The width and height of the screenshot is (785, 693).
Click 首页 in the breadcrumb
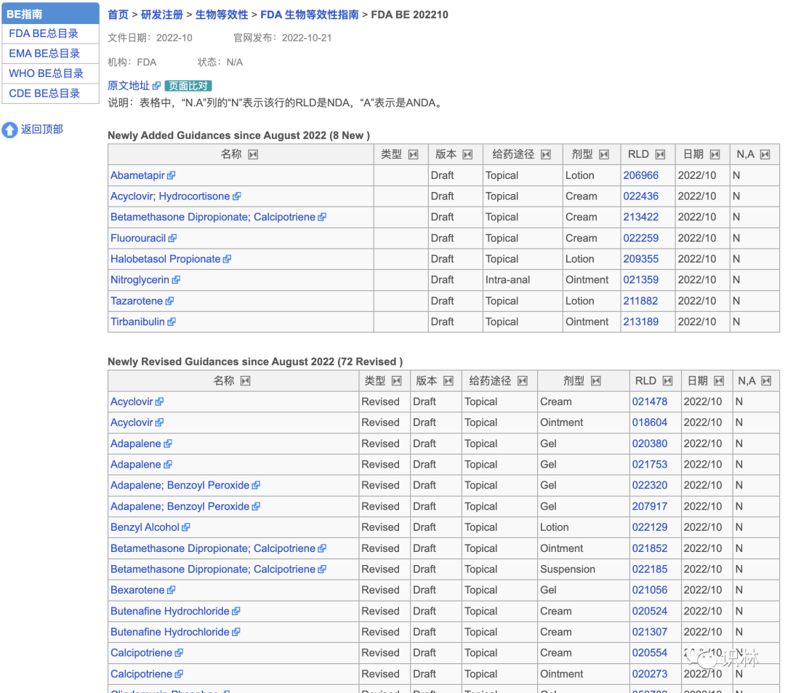coord(118,15)
